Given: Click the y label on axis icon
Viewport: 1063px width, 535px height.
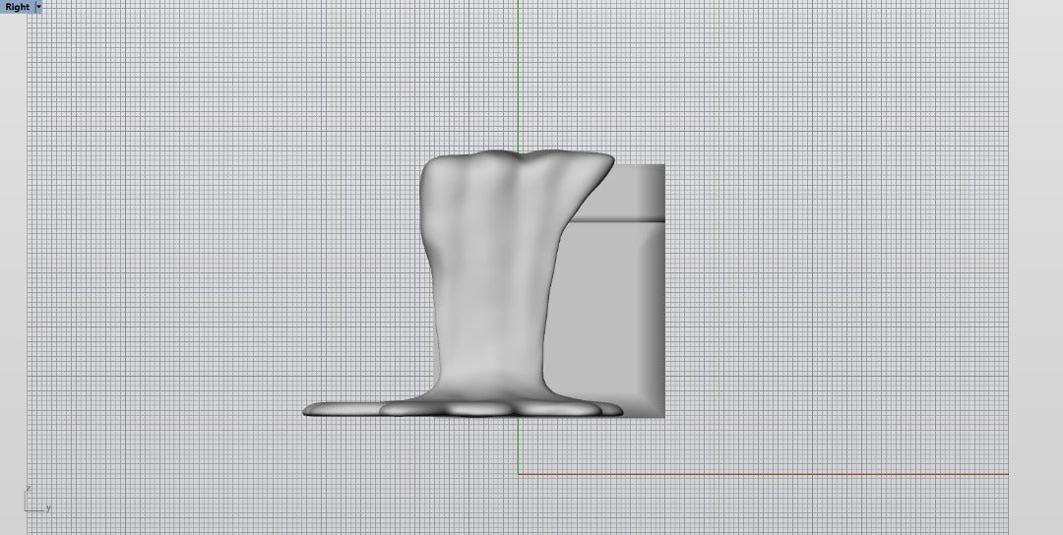Looking at the screenshot, I should point(48,508).
